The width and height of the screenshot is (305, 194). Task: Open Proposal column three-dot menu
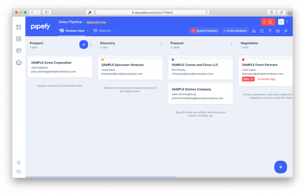[x=232, y=45]
